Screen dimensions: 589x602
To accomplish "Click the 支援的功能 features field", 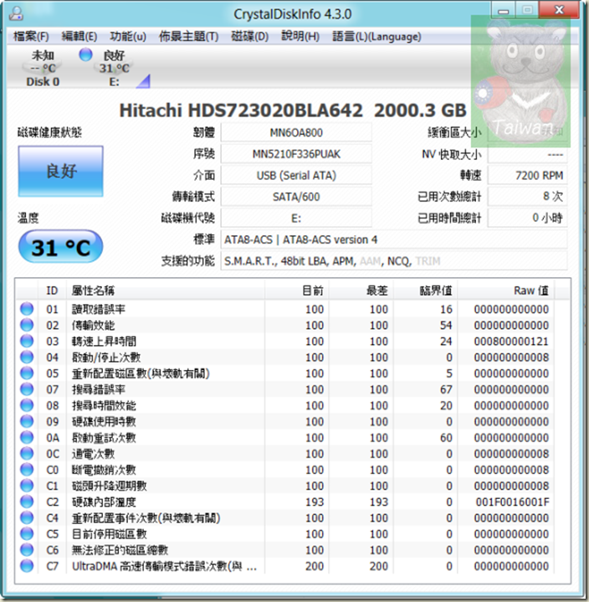I will [394, 261].
